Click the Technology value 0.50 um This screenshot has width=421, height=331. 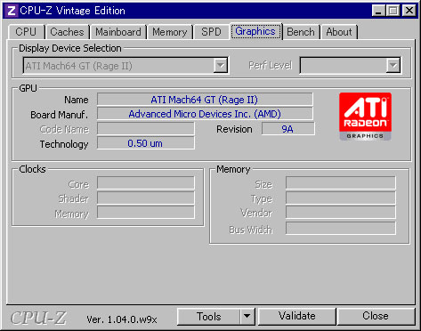point(146,143)
